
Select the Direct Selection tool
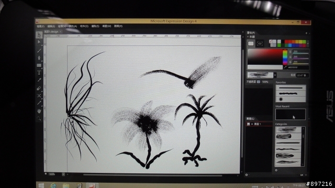click(x=39, y=42)
